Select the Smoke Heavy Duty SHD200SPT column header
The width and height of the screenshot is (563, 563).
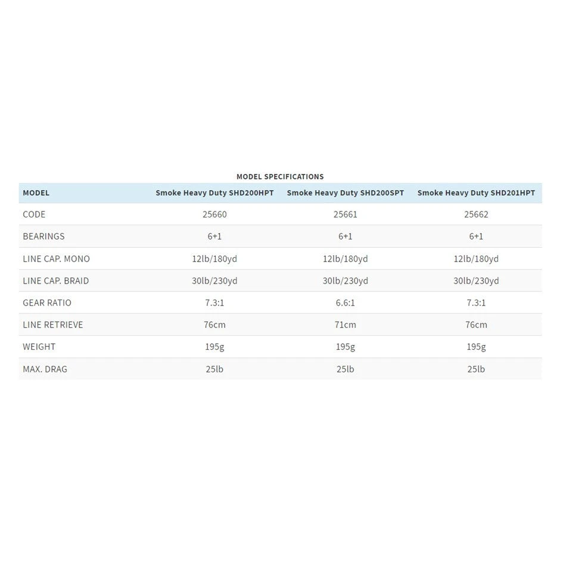(x=346, y=193)
